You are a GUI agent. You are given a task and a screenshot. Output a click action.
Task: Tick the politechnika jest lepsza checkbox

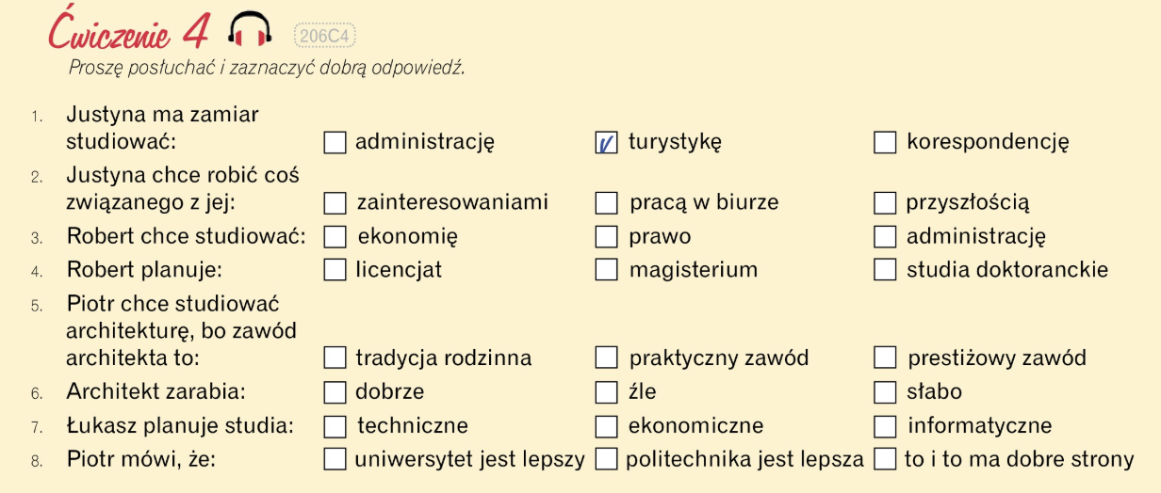click(607, 460)
